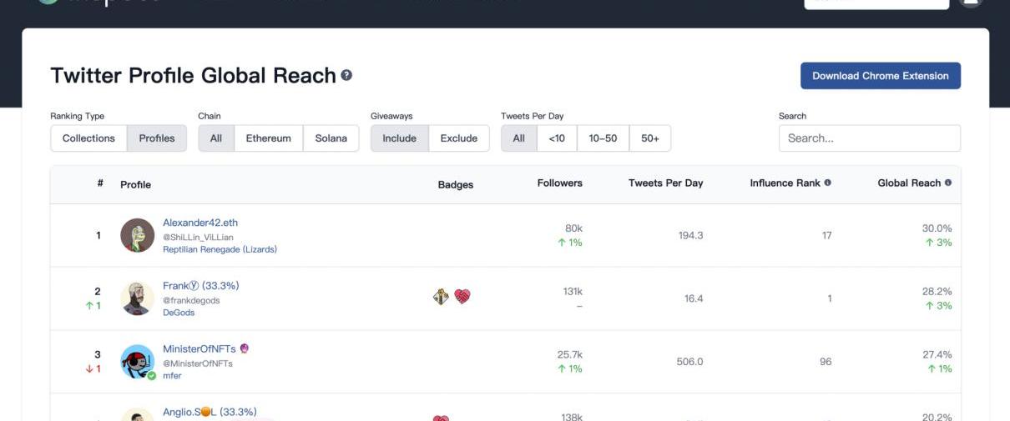The image size is (1010, 421).
Task: Sort by Tweets Per Day column
Action: pos(666,183)
